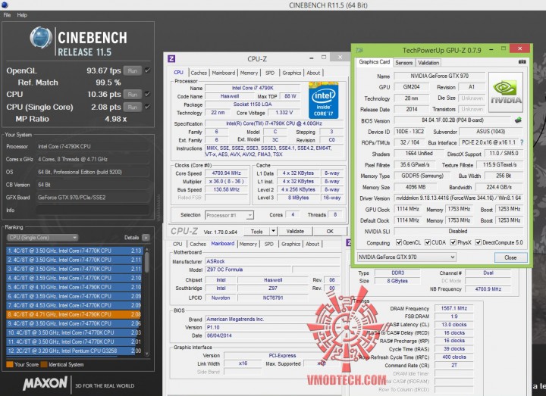The width and height of the screenshot is (546, 396).
Task: Select ranking row 5 i7-4790K at 4.10 GHz
Action: 74,287
